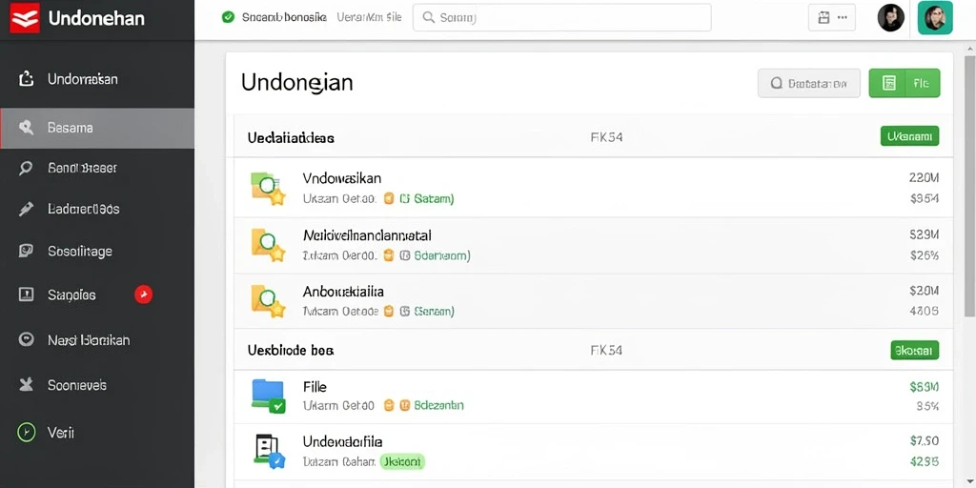This screenshot has height=488, width=976.
Task: Click the Uedaliatkleas section header
Action: coord(291,138)
